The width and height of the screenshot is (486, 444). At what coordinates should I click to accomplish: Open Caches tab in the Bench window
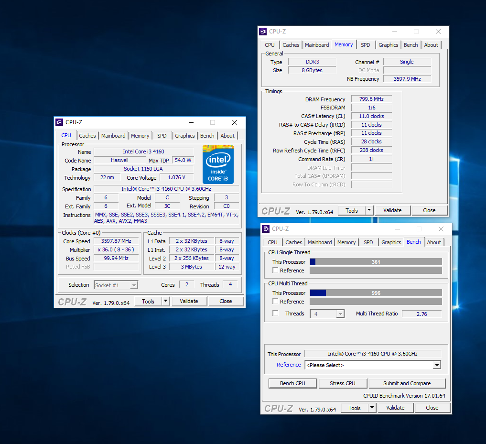[294, 242]
